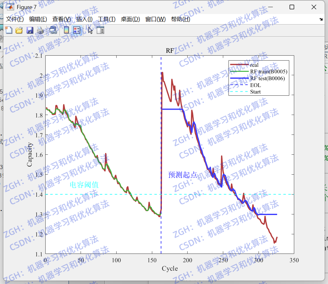Click the 'Figure 7' window title
328x284 pixels.
pyautogui.click(x=27, y=7)
